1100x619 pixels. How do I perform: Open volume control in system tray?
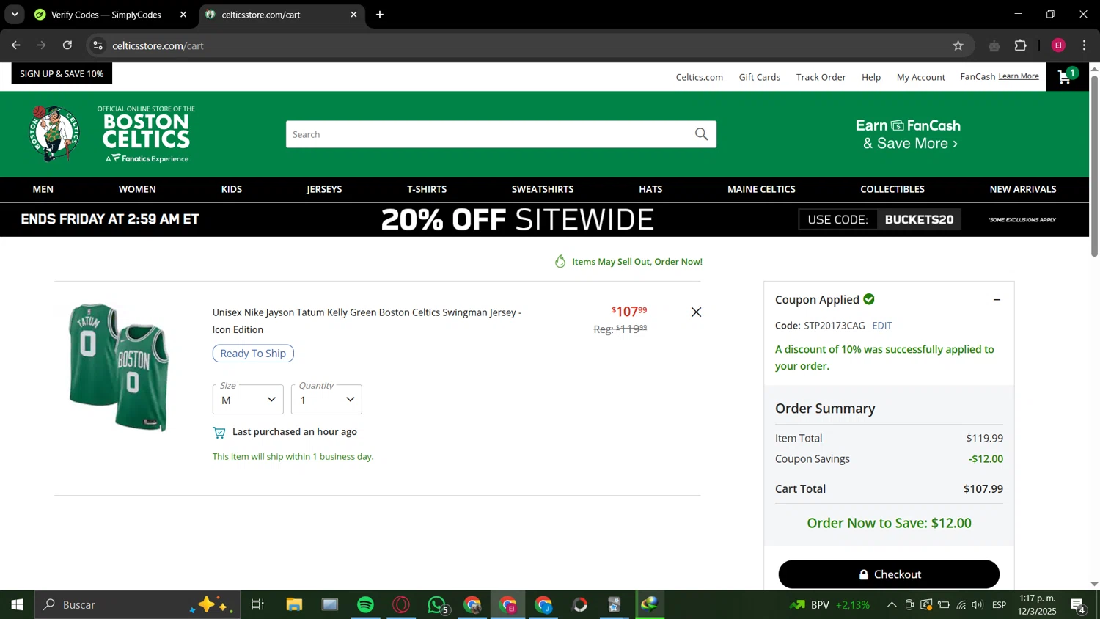(977, 605)
